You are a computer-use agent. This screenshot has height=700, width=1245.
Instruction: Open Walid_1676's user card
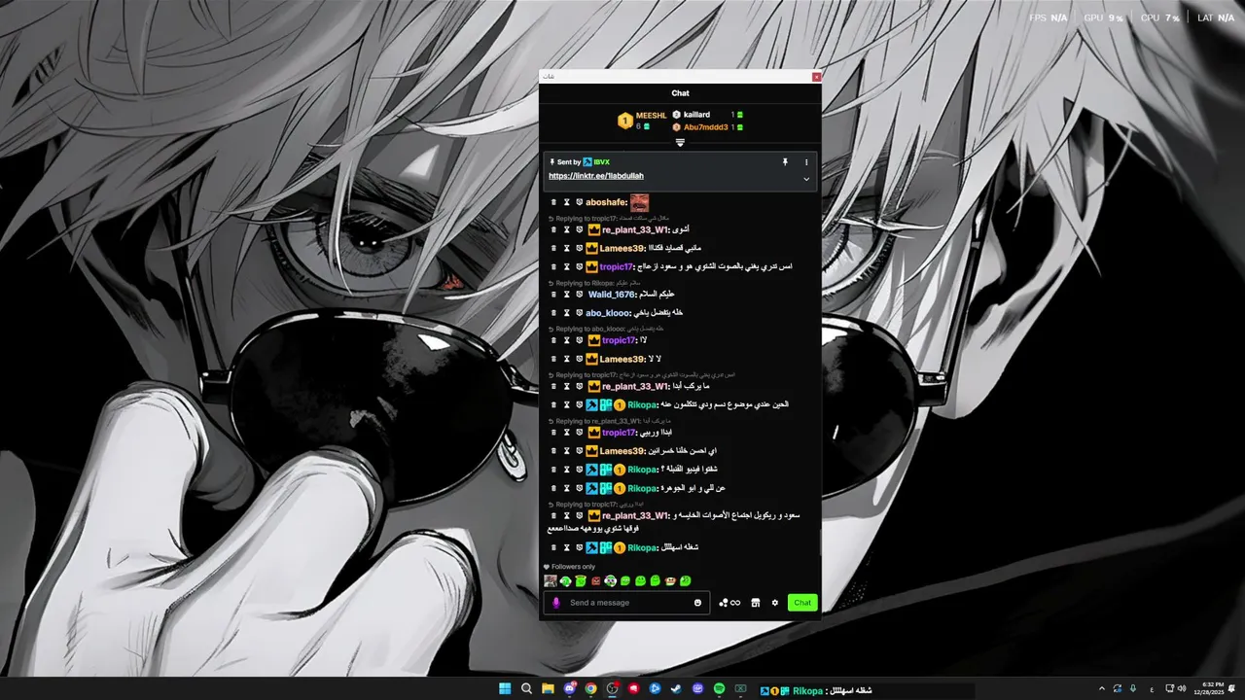click(612, 294)
